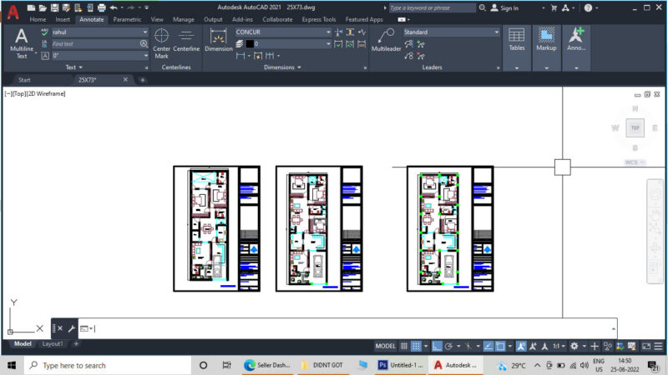Screen dimensions: 668x375
Task: Open the Manage ribbon tab
Action: click(x=184, y=19)
